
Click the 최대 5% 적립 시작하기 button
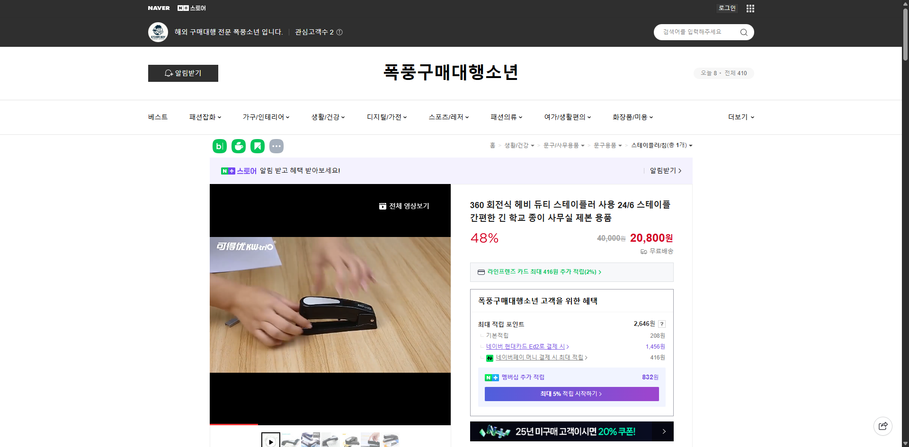(571, 394)
